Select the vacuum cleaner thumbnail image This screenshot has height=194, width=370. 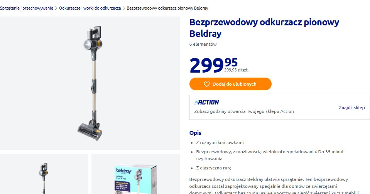(44, 174)
